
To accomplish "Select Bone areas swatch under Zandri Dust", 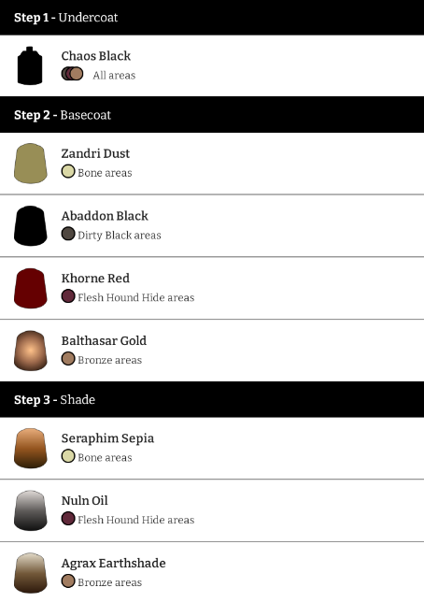I will tap(68, 171).
